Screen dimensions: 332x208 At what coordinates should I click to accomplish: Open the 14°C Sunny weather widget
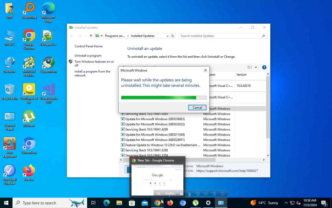click(264, 203)
